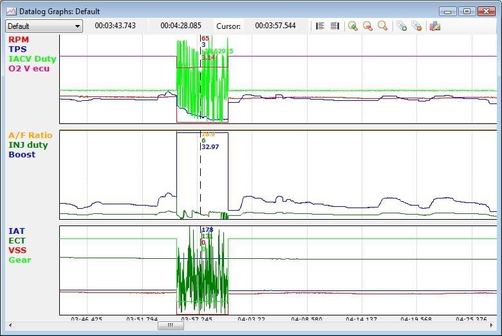
Task: Click the end time 00:04:28.085 field
Action: (181, 26)
